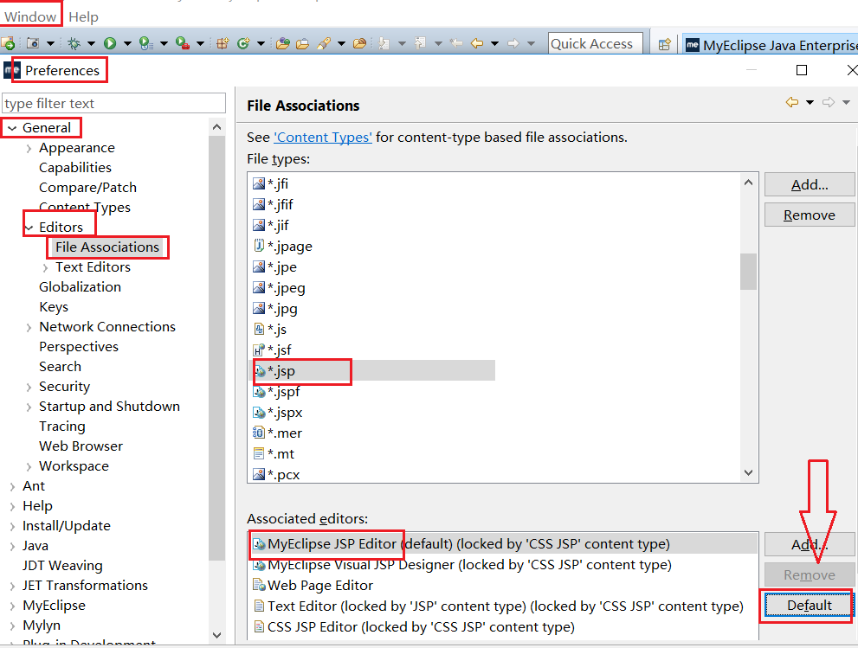This screenshot has height=648, width=858.
Task: Click the Run External Tools toolbox icon
Action: [182, 43]
